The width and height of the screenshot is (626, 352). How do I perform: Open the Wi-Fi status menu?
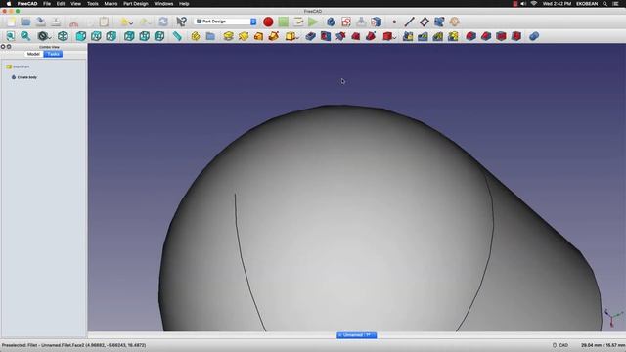[534, 4]
